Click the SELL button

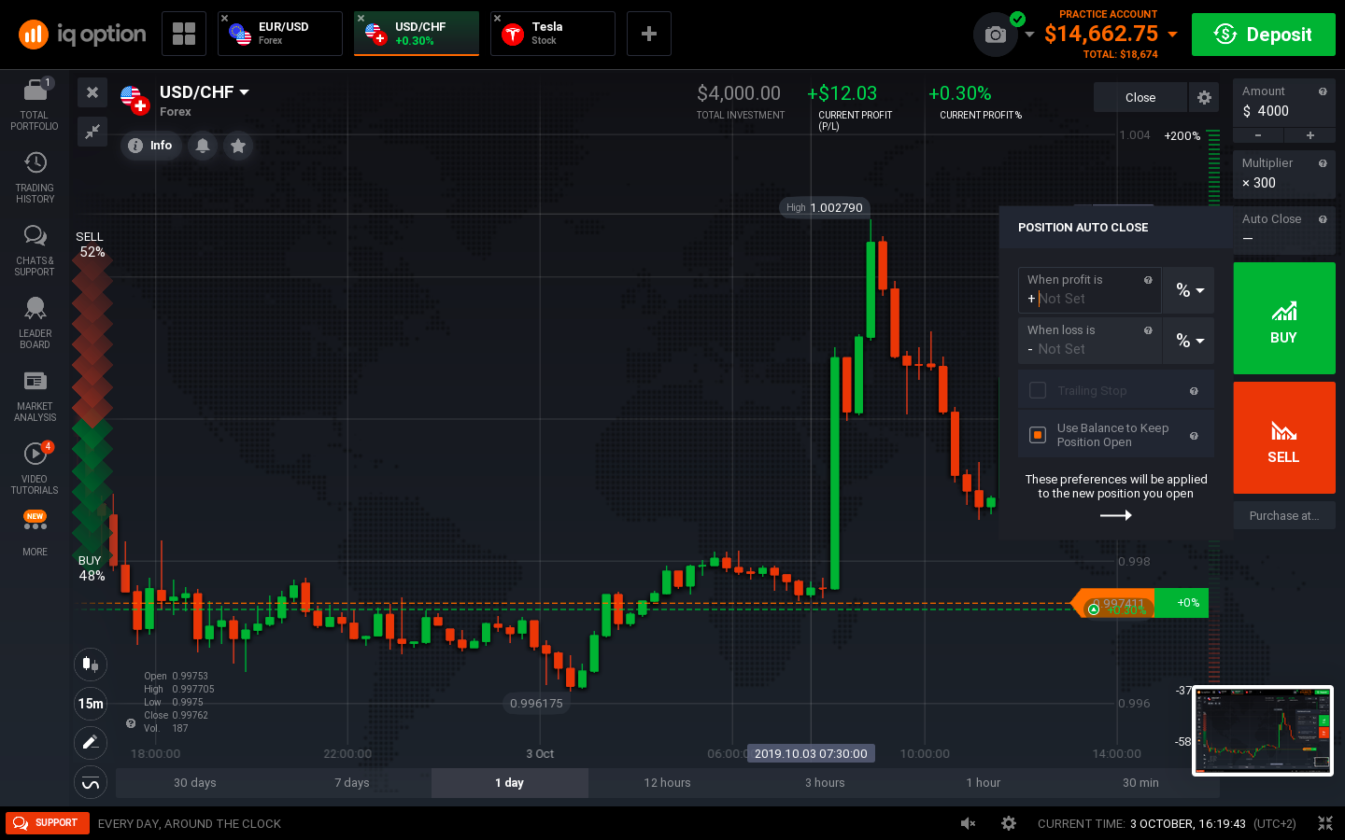coord(1284,438)
